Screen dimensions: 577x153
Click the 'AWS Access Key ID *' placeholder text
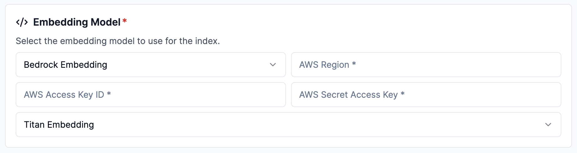coord(67,95)
